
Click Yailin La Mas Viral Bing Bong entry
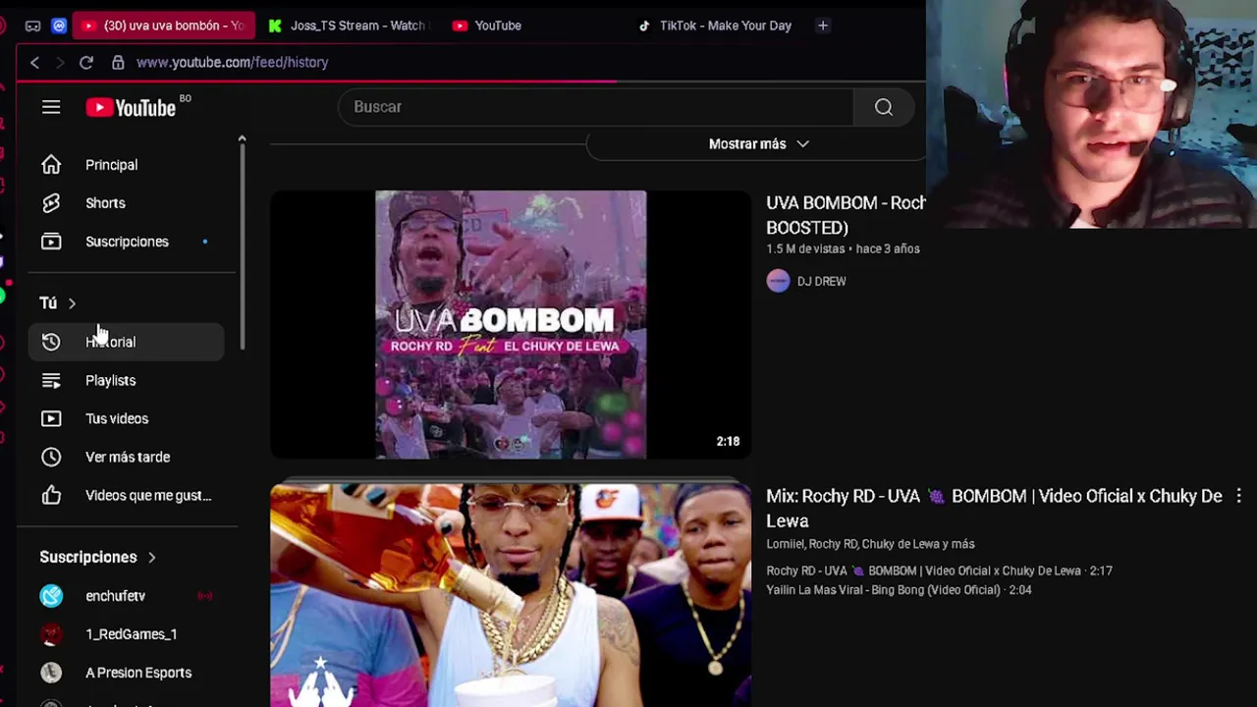click(x=899, y=590)
